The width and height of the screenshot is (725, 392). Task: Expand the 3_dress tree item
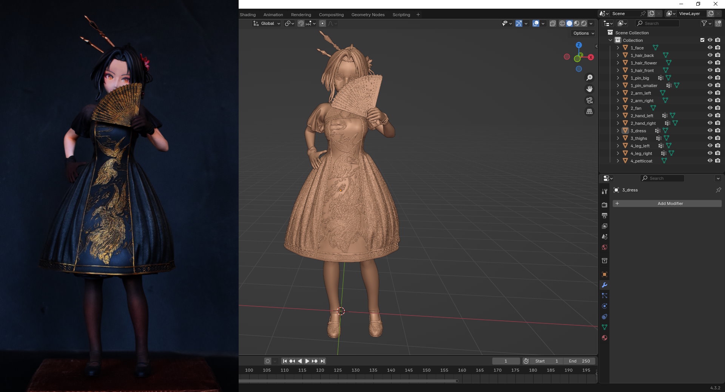[618, 131]
